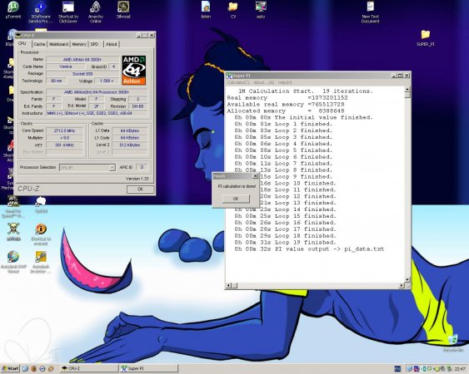Open the µTorrent desktop shortcut
Viewport: 469px width, 374px height.
coord(13,10)
